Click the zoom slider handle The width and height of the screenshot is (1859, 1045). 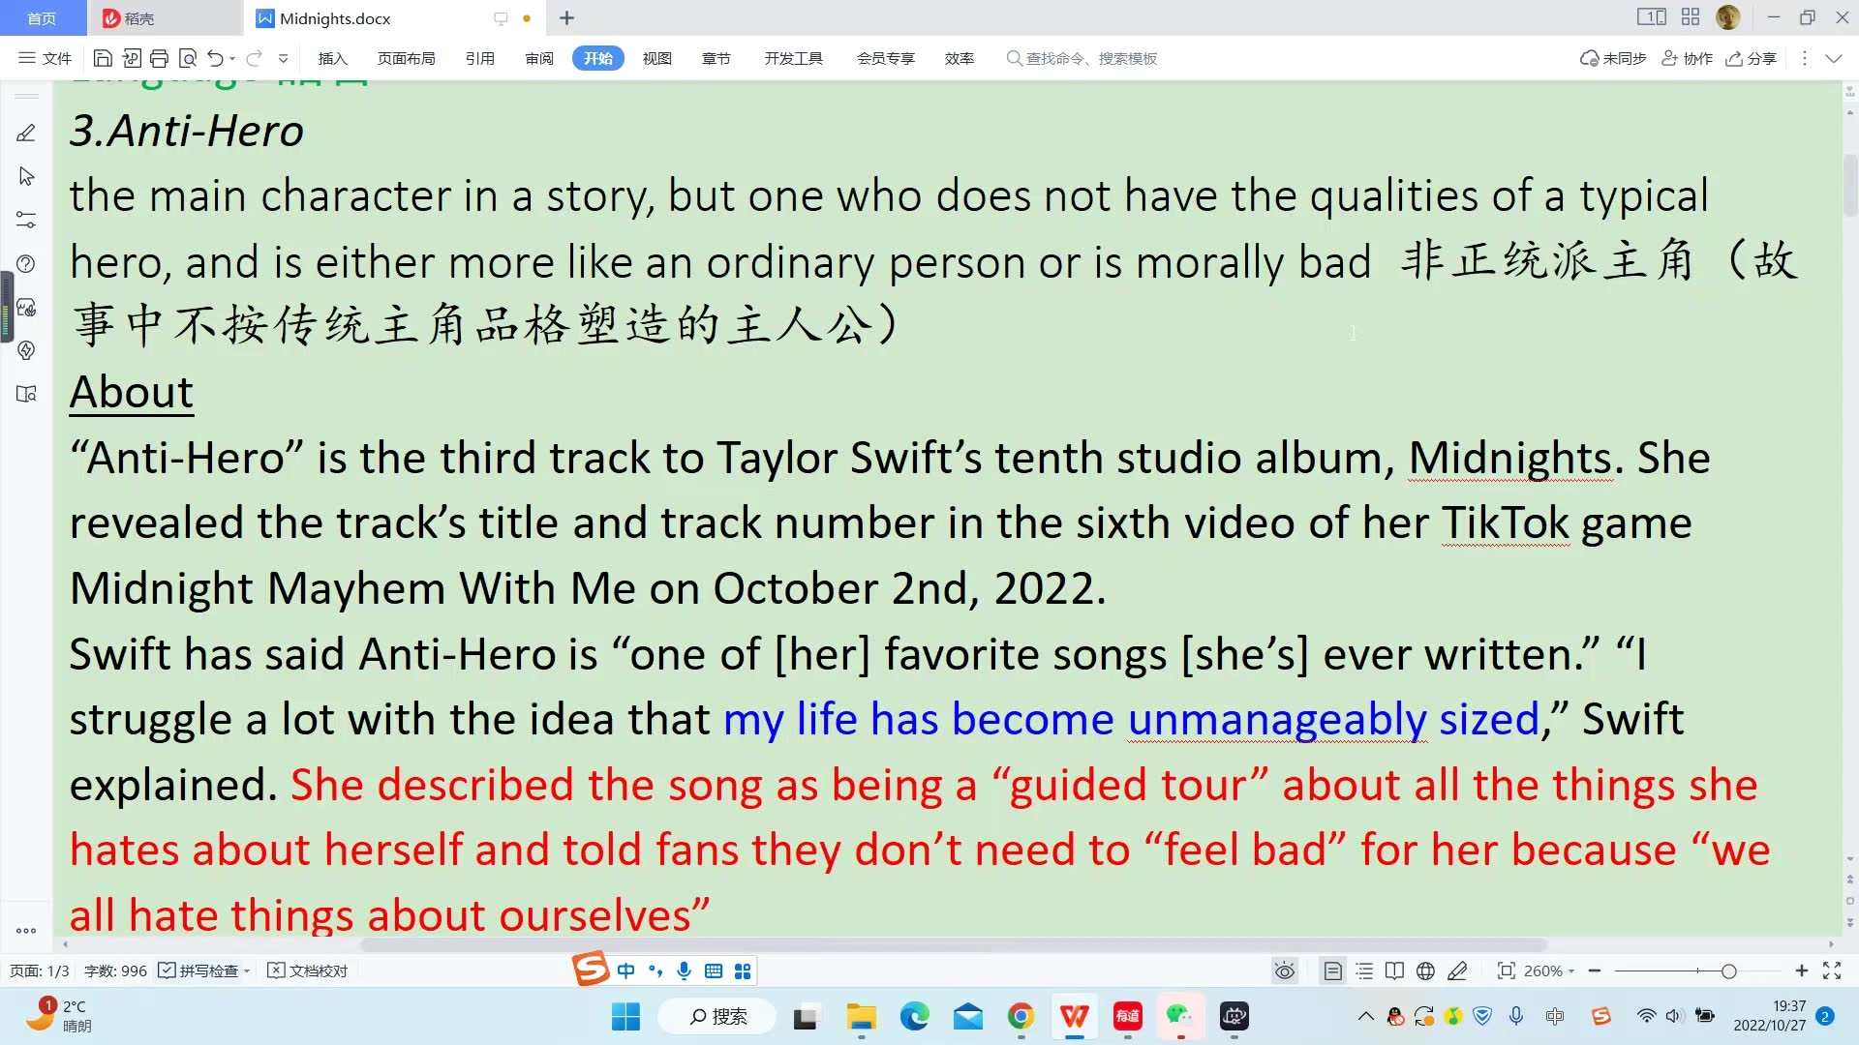tap(1728, 970)
